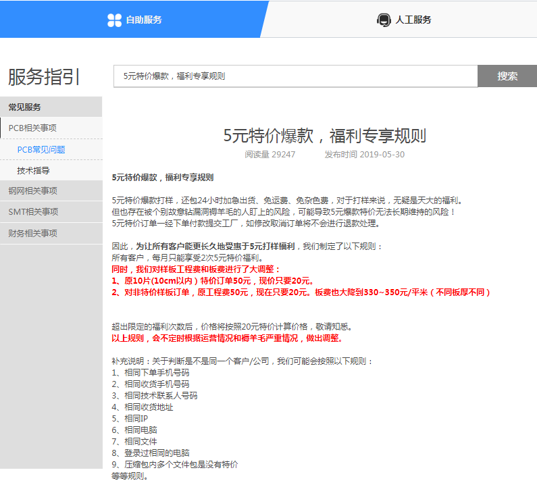Click the headset icon beside 人工服务

[x=384, y=20]
